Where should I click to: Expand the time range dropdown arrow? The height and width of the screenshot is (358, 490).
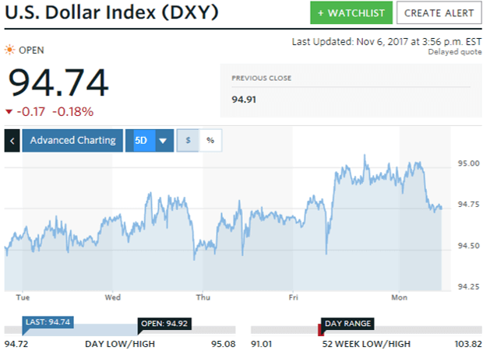[163, 141]
